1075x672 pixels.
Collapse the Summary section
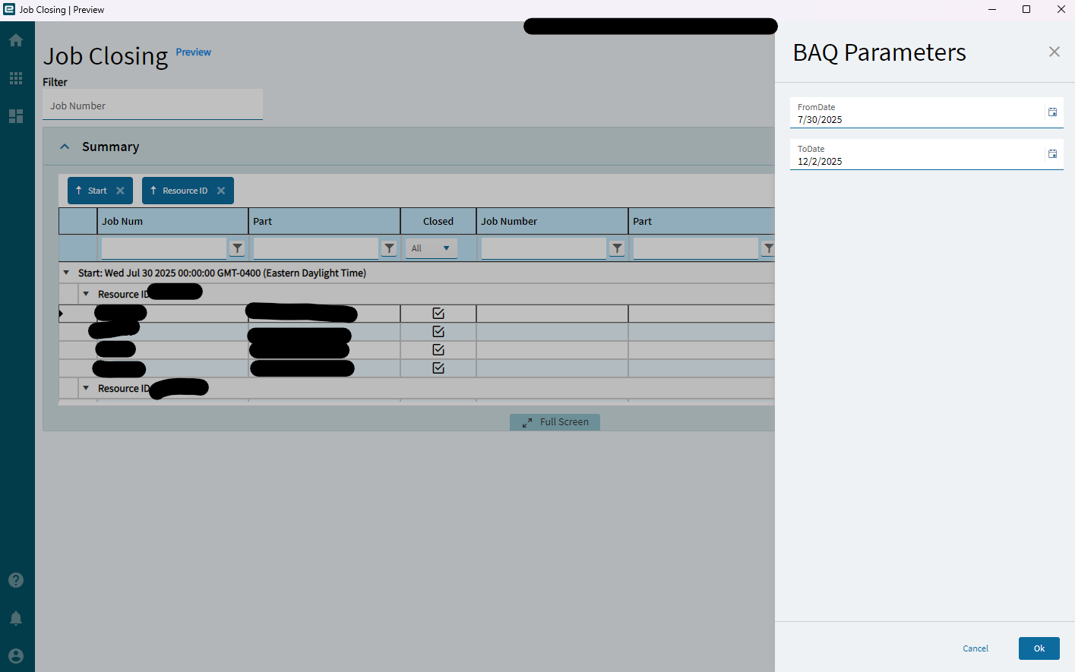click(x=65, y=147)
